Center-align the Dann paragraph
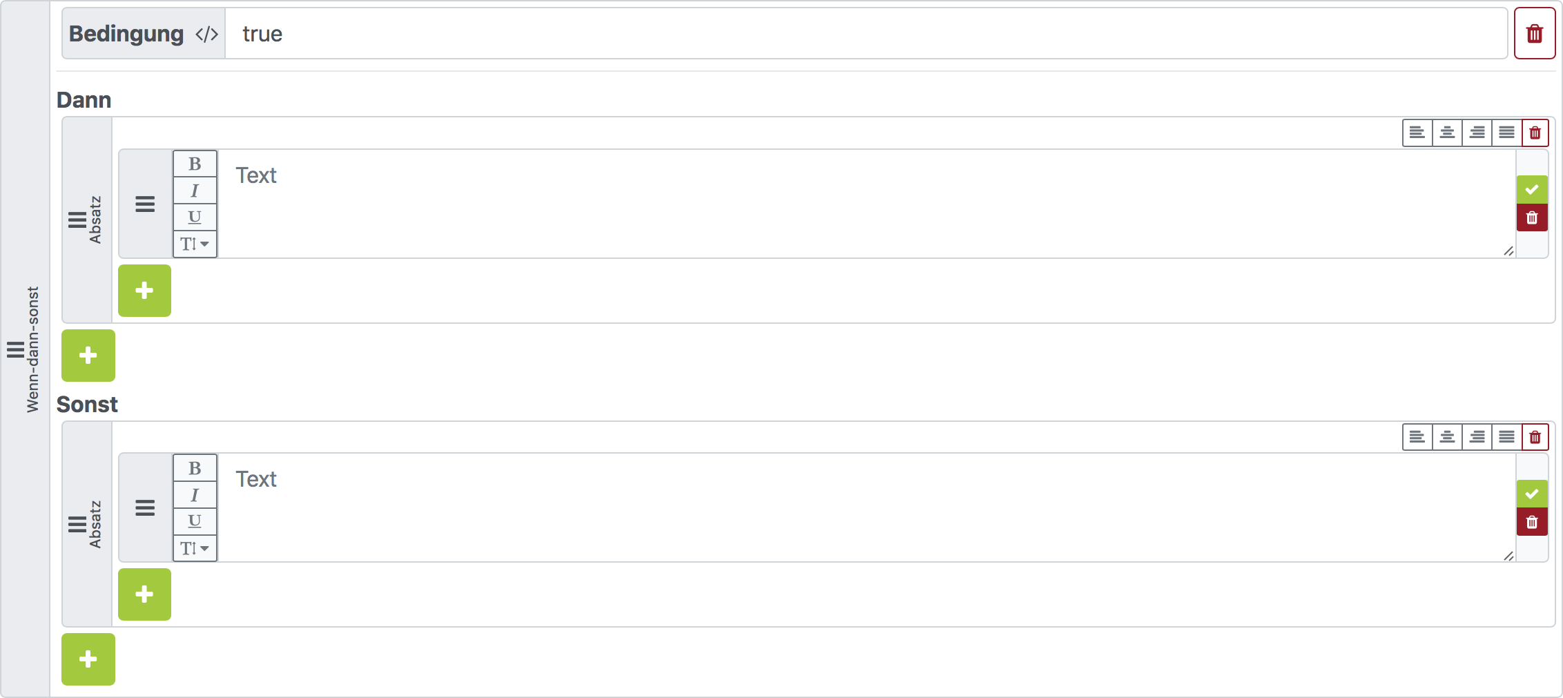The image size is (1563, 698). point(1447,133)
